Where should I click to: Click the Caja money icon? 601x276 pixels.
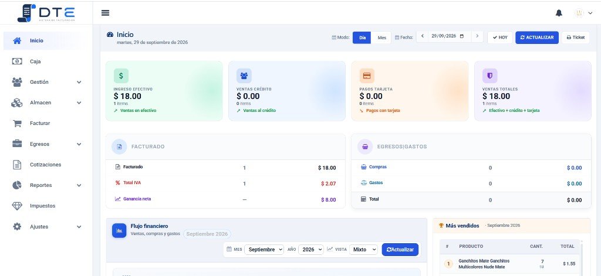(x=17, y=62)
